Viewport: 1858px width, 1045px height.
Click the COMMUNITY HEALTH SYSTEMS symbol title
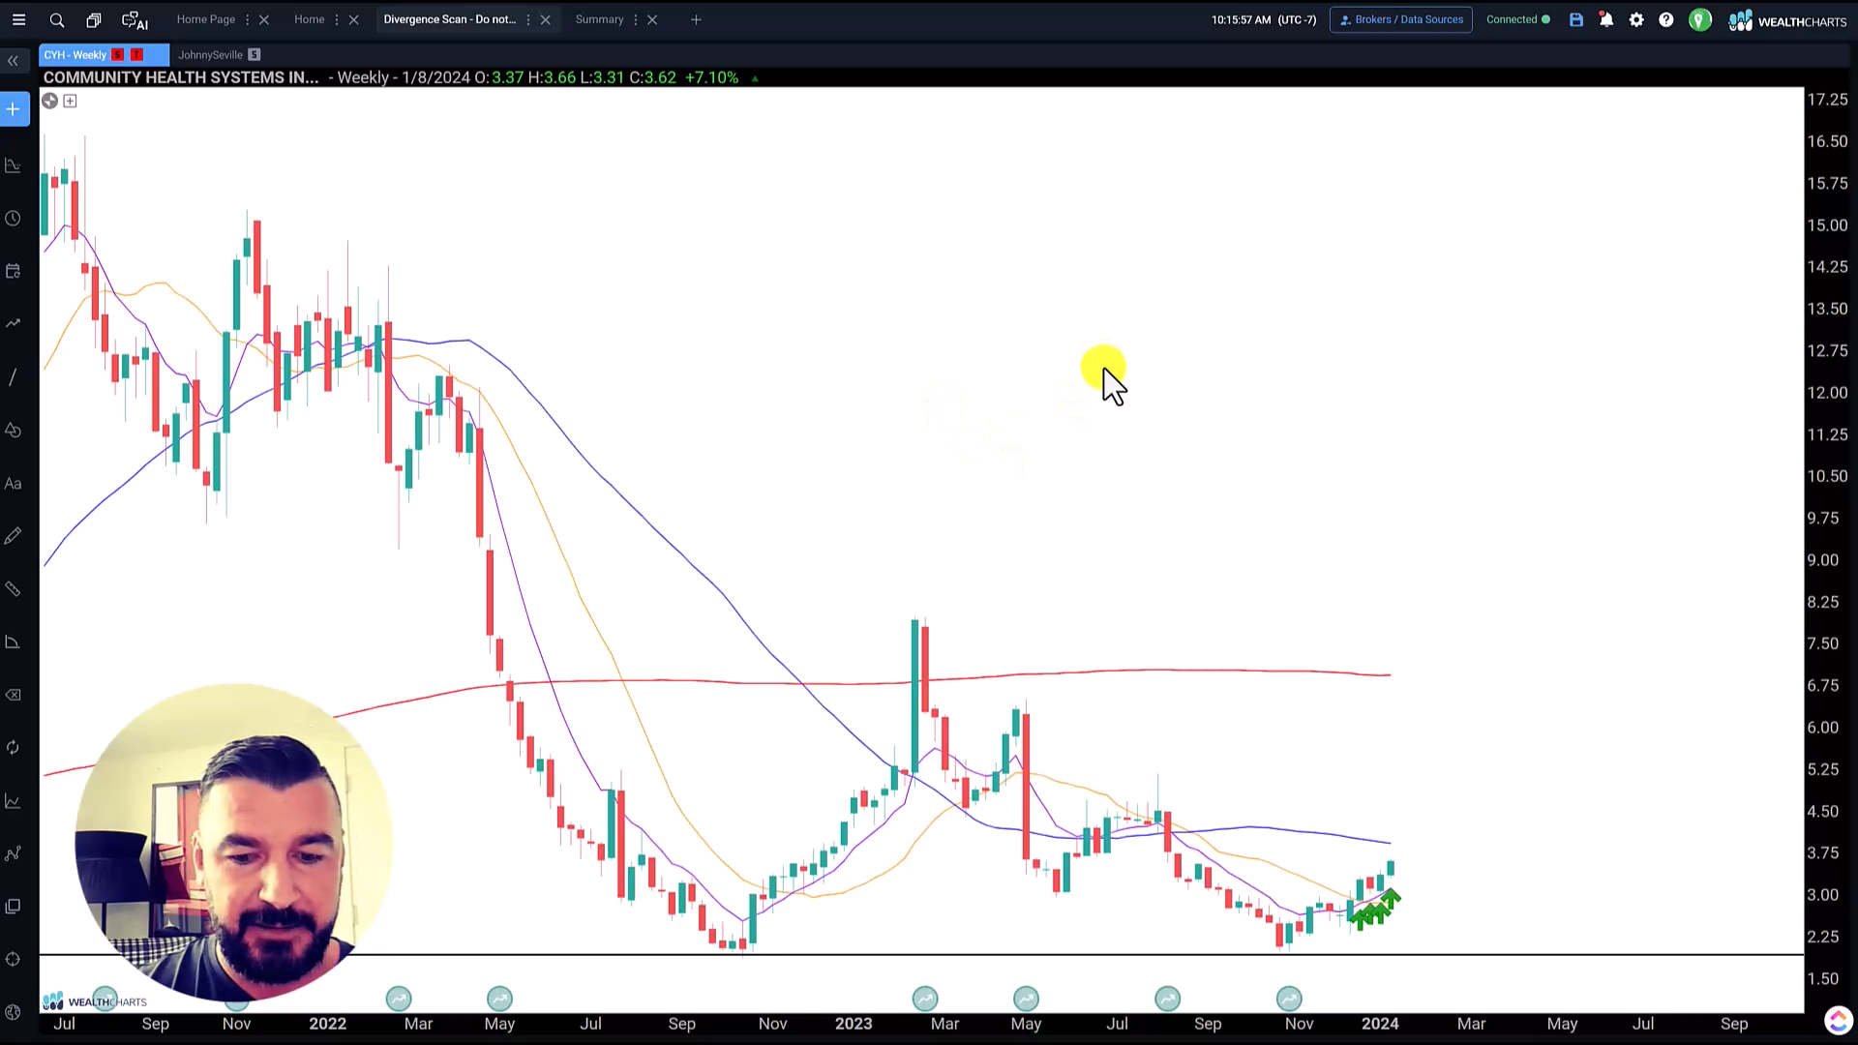pyautogui.click(x=181, y=77)
